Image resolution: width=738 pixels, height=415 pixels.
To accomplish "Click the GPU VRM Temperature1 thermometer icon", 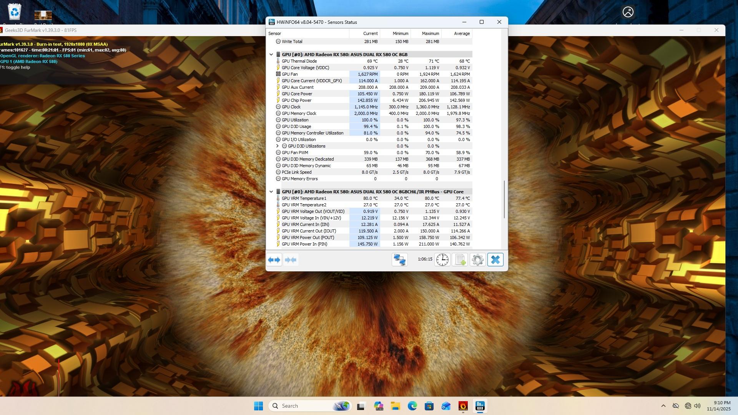I will tap(278, 198).
